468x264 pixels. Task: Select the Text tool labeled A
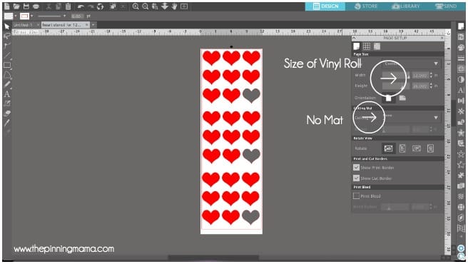point(7,94)
